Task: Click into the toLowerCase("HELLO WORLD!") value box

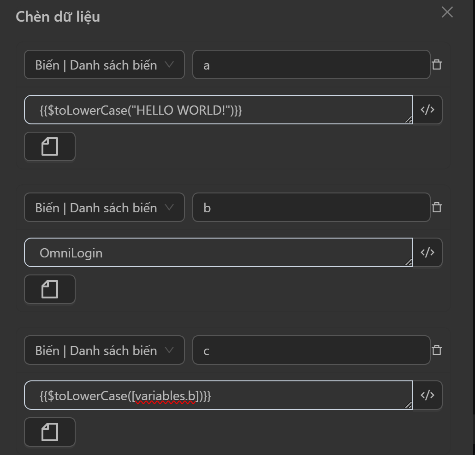Action: coord(217,110)
